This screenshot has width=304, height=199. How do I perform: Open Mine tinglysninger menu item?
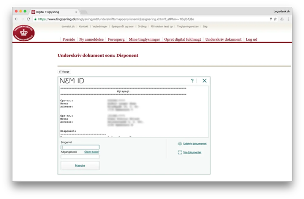(144, 39)
